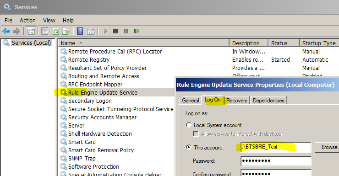Screen dimensions: 339x176
Task: Select the RPC Endpoint Mapper row
Action: [x=95, y=84]
